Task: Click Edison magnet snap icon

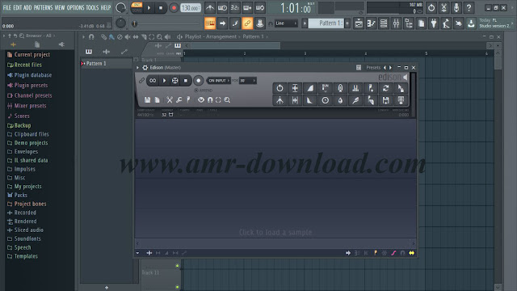Action: pos(210,99)
